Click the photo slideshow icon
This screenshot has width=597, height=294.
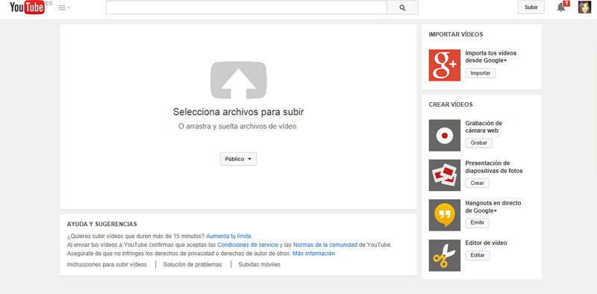(444, 175)
